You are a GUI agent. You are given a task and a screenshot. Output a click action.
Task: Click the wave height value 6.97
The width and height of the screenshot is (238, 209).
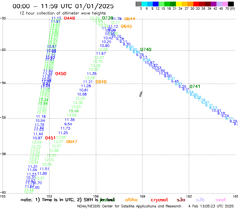click(205, 103)
